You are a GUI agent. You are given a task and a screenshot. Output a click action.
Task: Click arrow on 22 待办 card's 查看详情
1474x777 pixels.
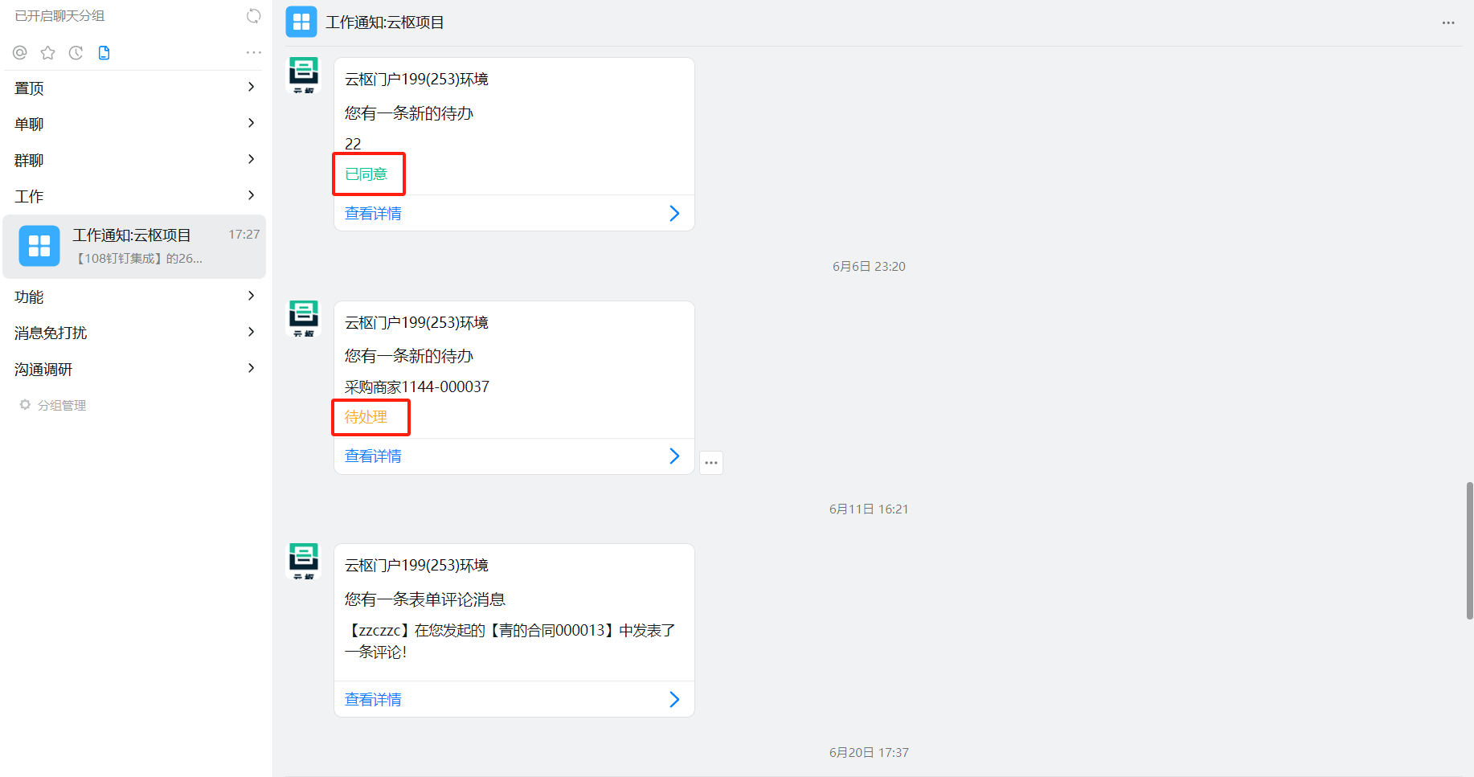click(674, 213)
